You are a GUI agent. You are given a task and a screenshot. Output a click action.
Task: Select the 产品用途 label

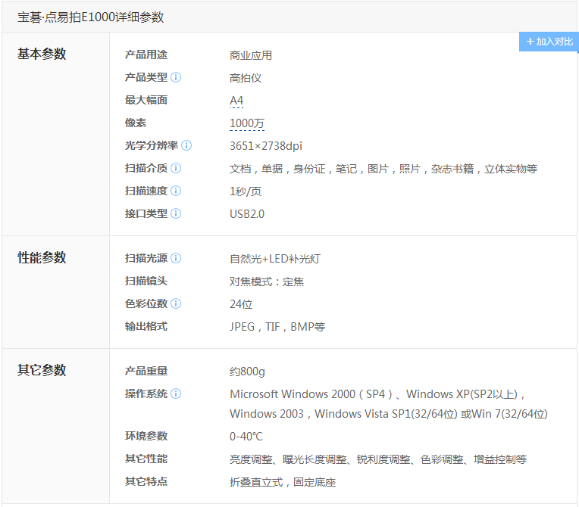[x=146, y=55]
